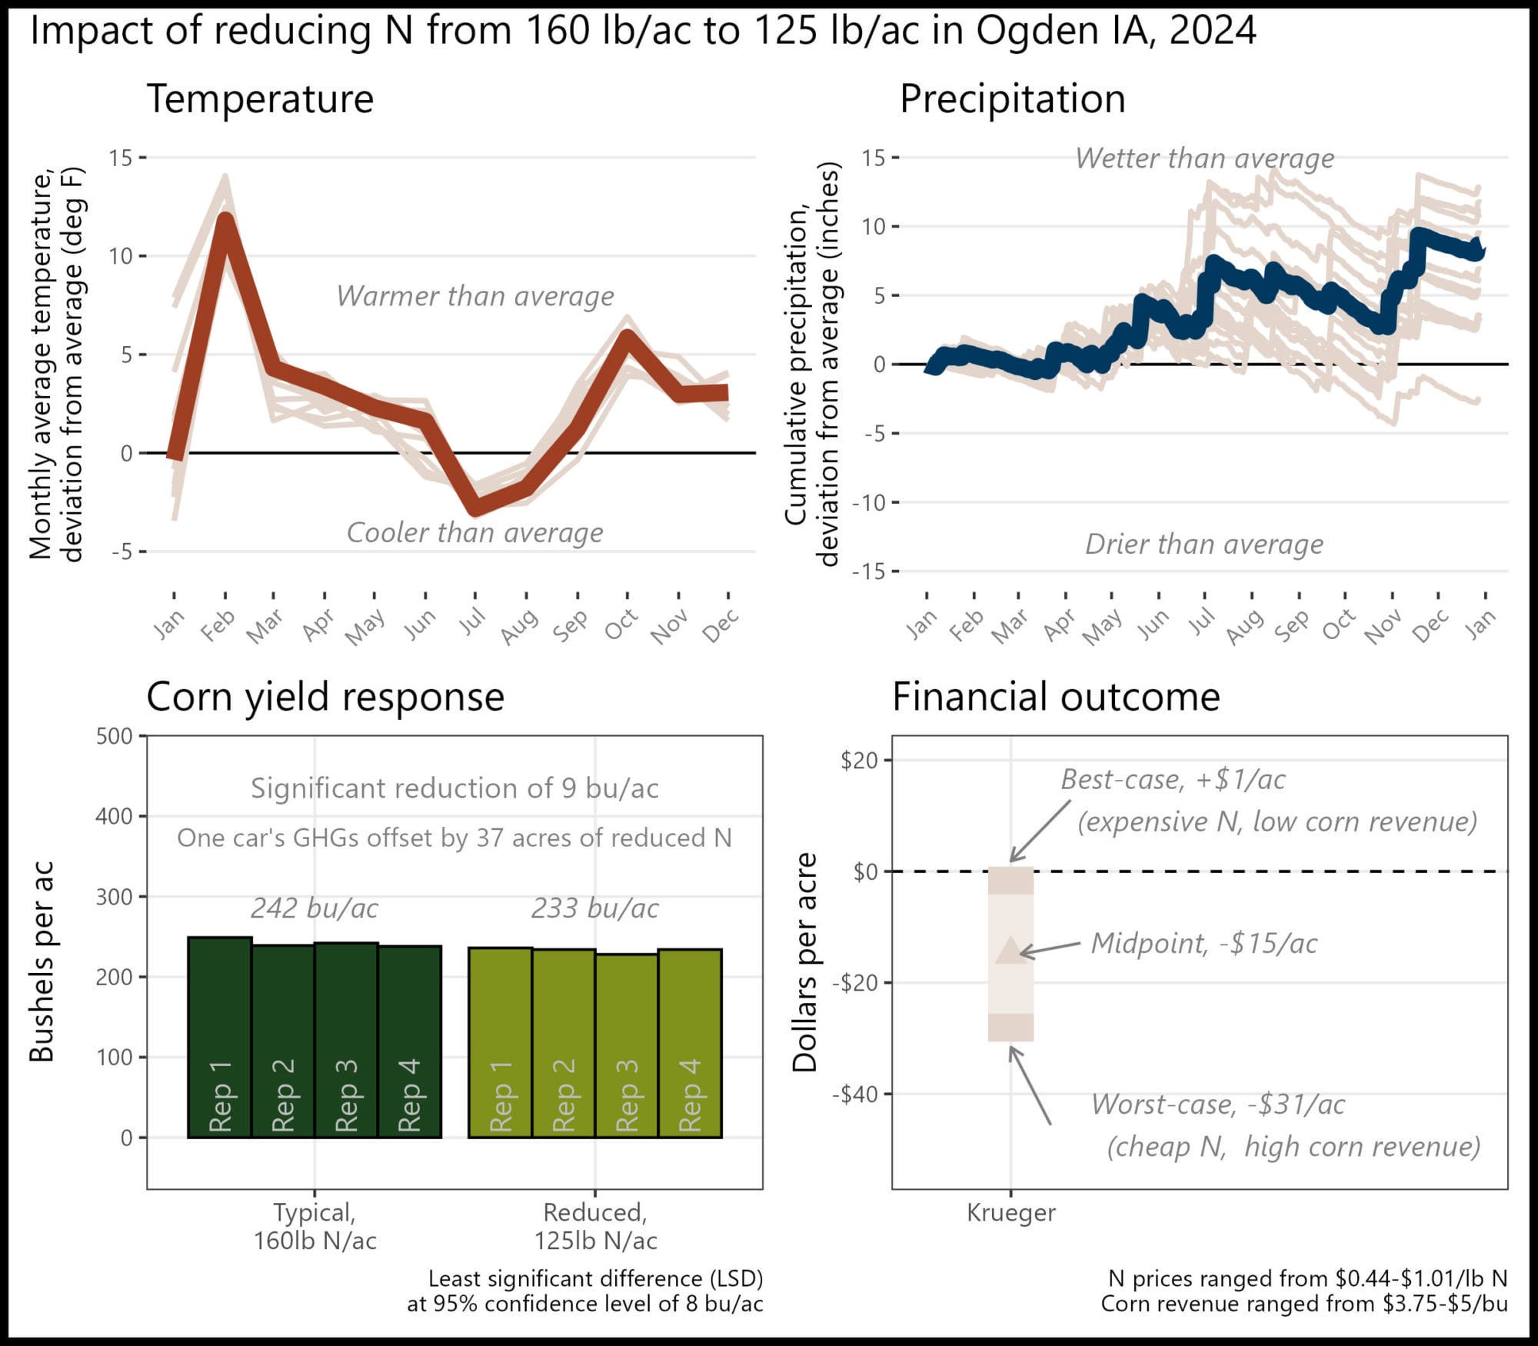Click the 'Wetter than average' annotation
Image resolution: width=1538 pixels, height=1346 pixels.
pos(1205,158)
